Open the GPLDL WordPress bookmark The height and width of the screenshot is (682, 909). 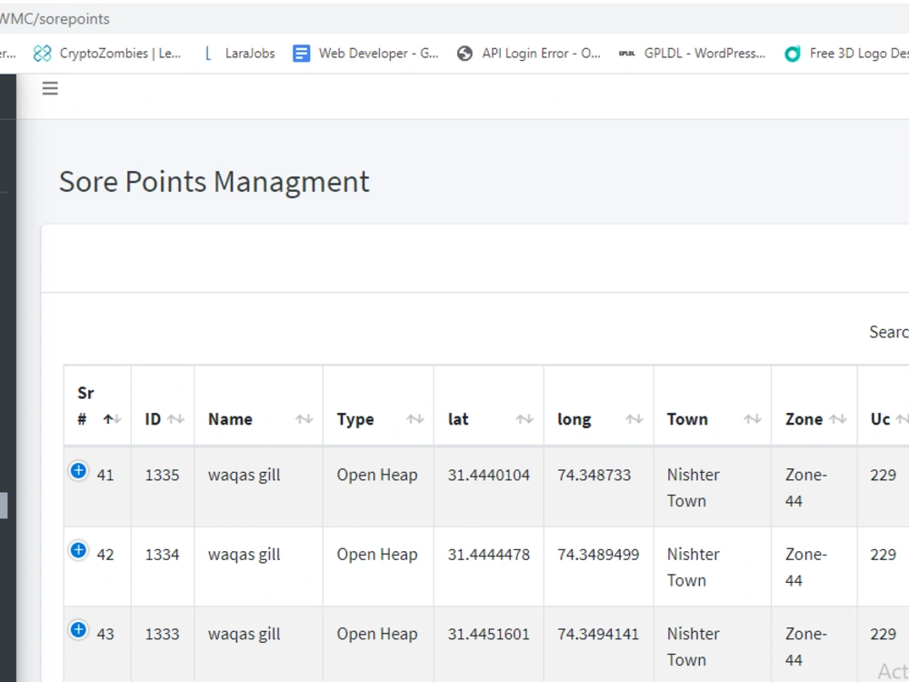[692, 54]
